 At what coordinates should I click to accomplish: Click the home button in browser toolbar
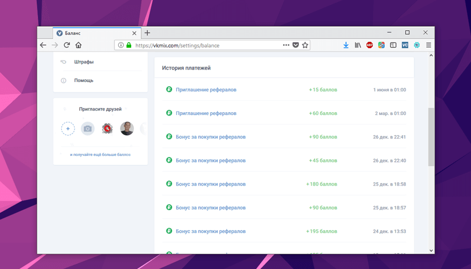[x=78, y=45]
